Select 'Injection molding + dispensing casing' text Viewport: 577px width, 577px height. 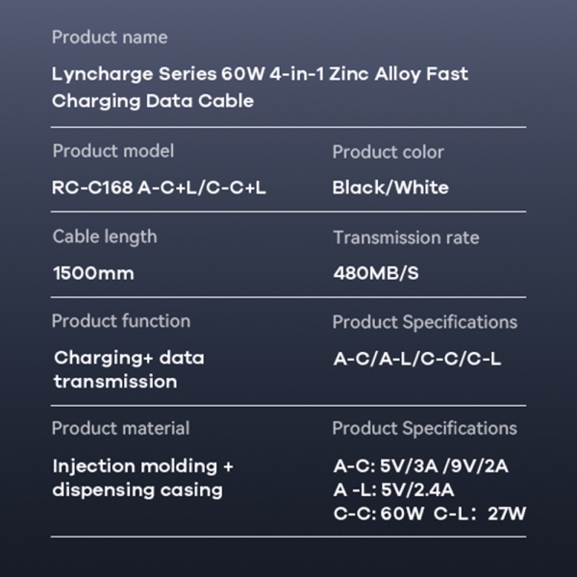point(142,478)
